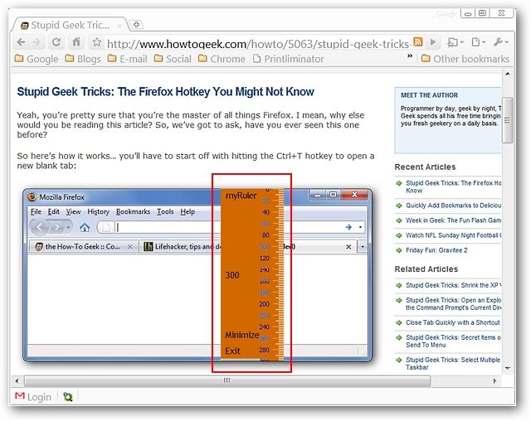531x421 pixels.
Task: Click the horizontal scrollbar right arrow
Action: 494,380
